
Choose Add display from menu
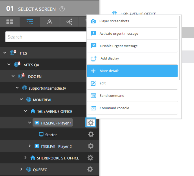tap(132, 58)
